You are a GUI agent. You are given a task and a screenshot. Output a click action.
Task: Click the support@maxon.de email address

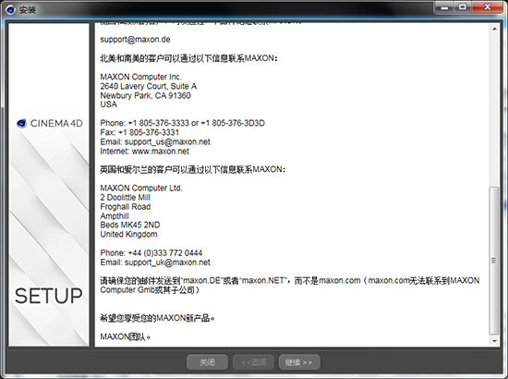tap(135, 40)
